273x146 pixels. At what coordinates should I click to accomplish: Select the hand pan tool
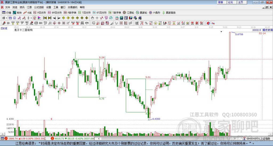93,18
